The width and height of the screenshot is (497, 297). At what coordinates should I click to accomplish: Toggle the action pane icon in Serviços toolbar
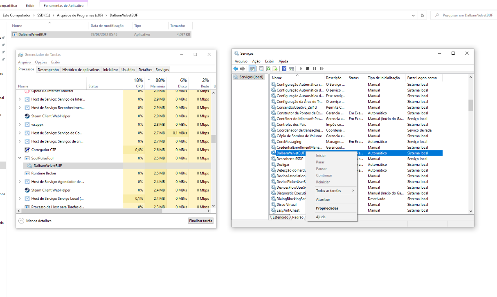coord(291,69)
